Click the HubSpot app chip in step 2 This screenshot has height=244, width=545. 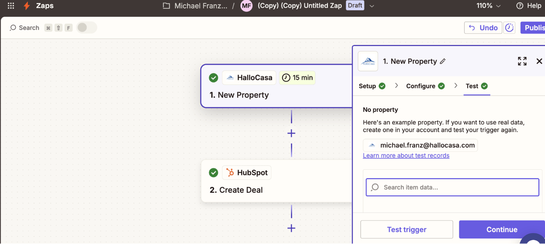point(247,173)
